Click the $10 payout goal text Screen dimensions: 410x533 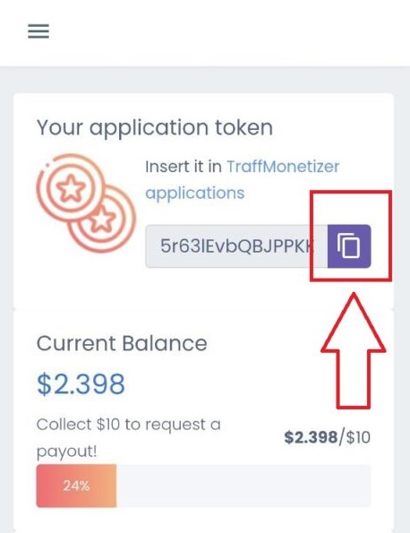click(x=358, y=437)
